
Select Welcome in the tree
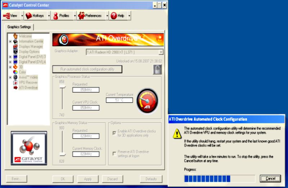[25, 36]
